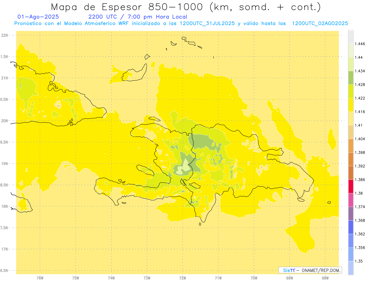Click the light gray segment above 1.446
The height and width of the screenshot is (282, 365).
pyautogui.click(x=351, y=37)
